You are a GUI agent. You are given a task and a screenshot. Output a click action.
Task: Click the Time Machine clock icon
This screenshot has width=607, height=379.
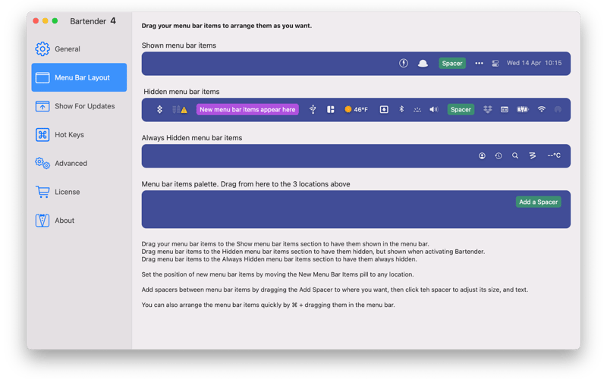click(x=498, y=155)
